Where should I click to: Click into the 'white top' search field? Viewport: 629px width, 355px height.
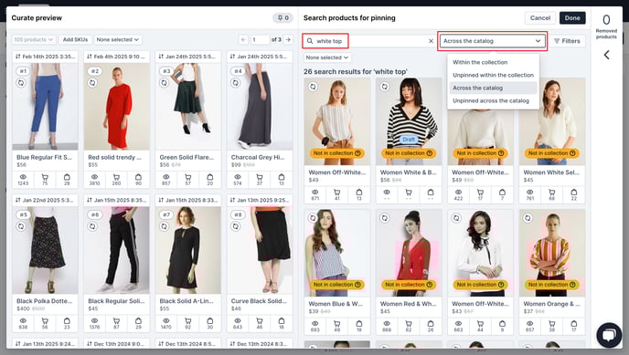click(369, 41)
